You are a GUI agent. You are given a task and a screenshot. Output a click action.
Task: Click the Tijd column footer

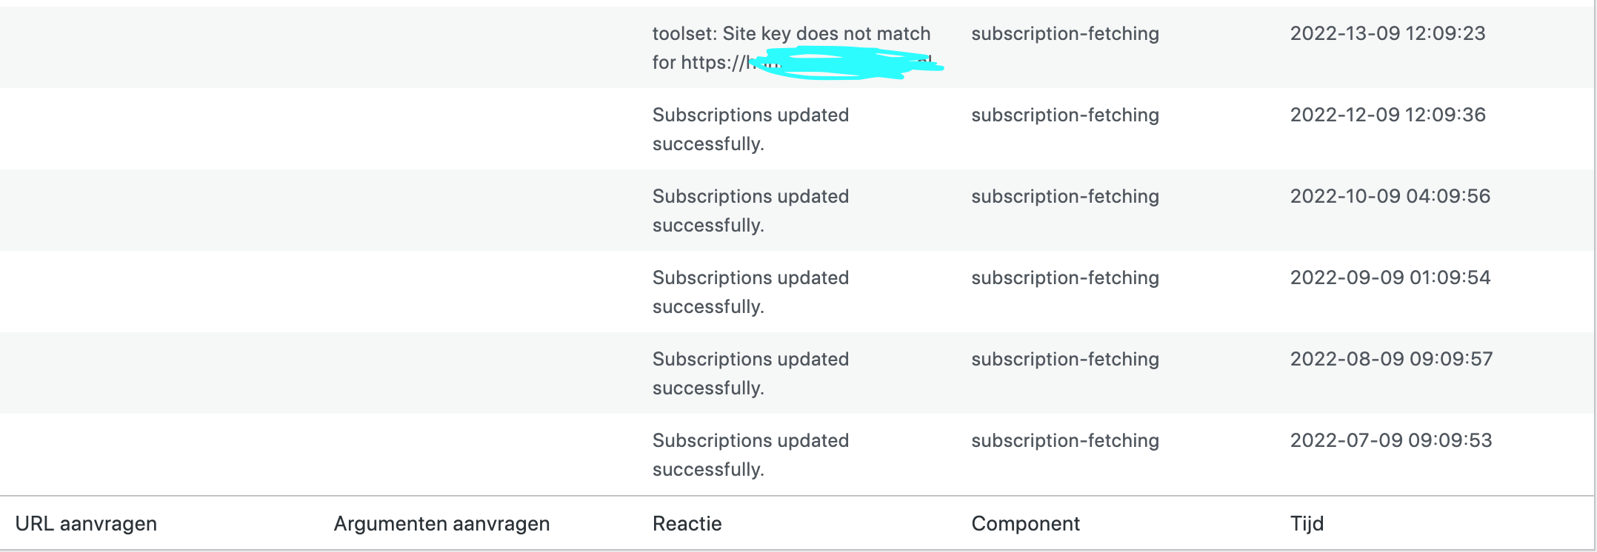[x=1307, y=524]
